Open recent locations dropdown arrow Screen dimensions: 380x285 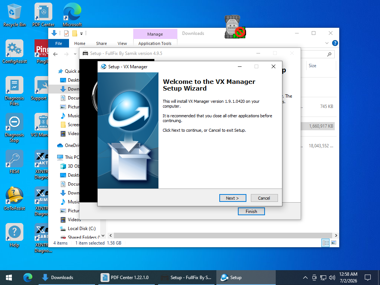coord(75,54)
